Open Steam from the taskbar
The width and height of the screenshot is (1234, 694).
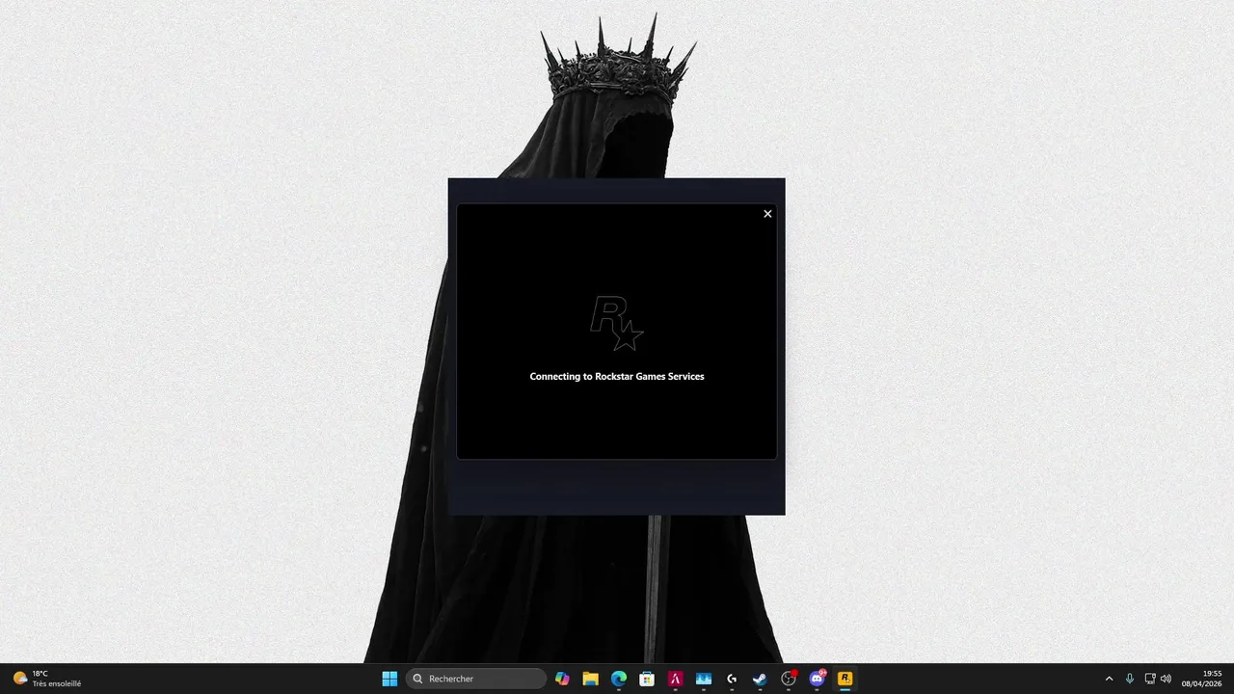761,679
